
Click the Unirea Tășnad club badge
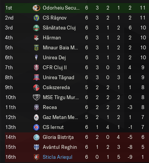click(x=36, y=78)
